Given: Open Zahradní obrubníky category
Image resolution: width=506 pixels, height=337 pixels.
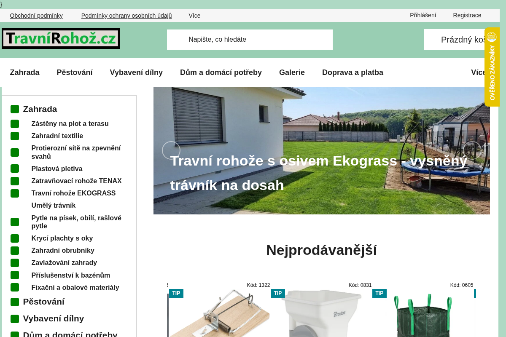Looking at the screenshot, I should pyautogui.click(x=63, y=251).
